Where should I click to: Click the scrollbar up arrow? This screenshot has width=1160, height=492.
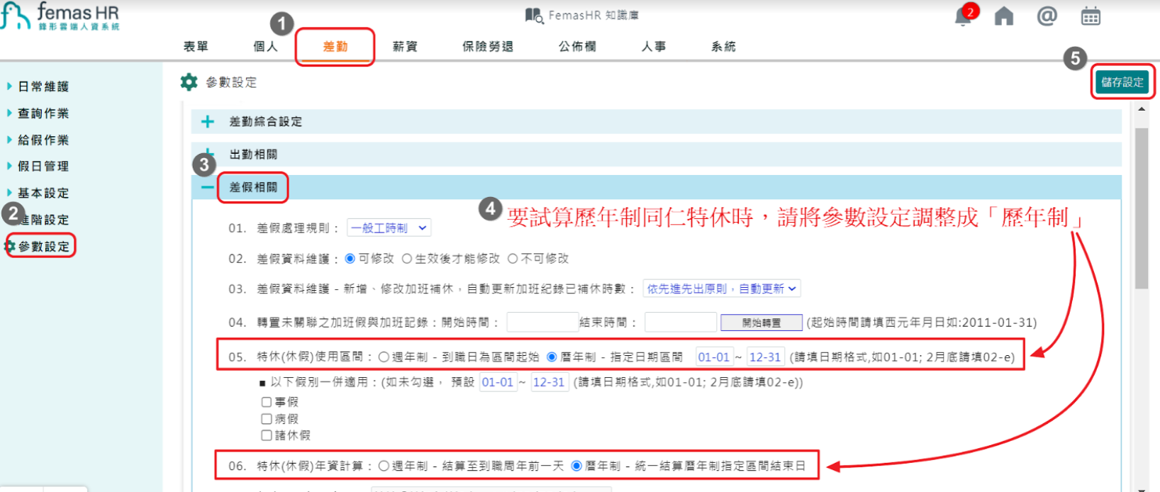1141,109
